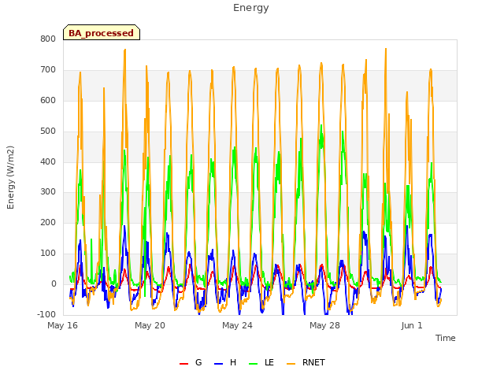Viewport: 504px width, 378px height.
Task: Click the 600 y-axis tick label
Action: [x=48, y=100]
